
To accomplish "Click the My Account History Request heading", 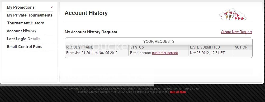I will (91, 32).
